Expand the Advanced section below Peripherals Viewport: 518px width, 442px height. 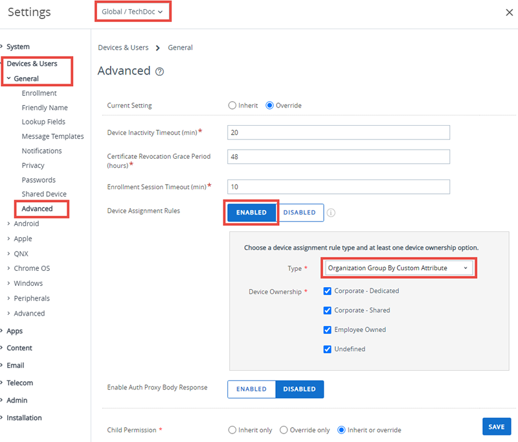pyautogui.click(x=29, y=314)
